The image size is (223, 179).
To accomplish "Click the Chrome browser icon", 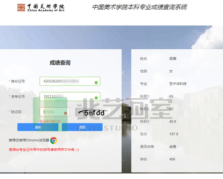I will click(54, 140).
